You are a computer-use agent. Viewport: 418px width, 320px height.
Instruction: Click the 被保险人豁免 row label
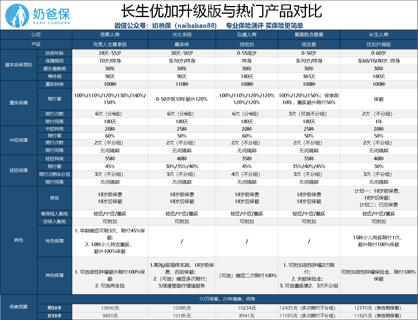(x=55, y=214)
